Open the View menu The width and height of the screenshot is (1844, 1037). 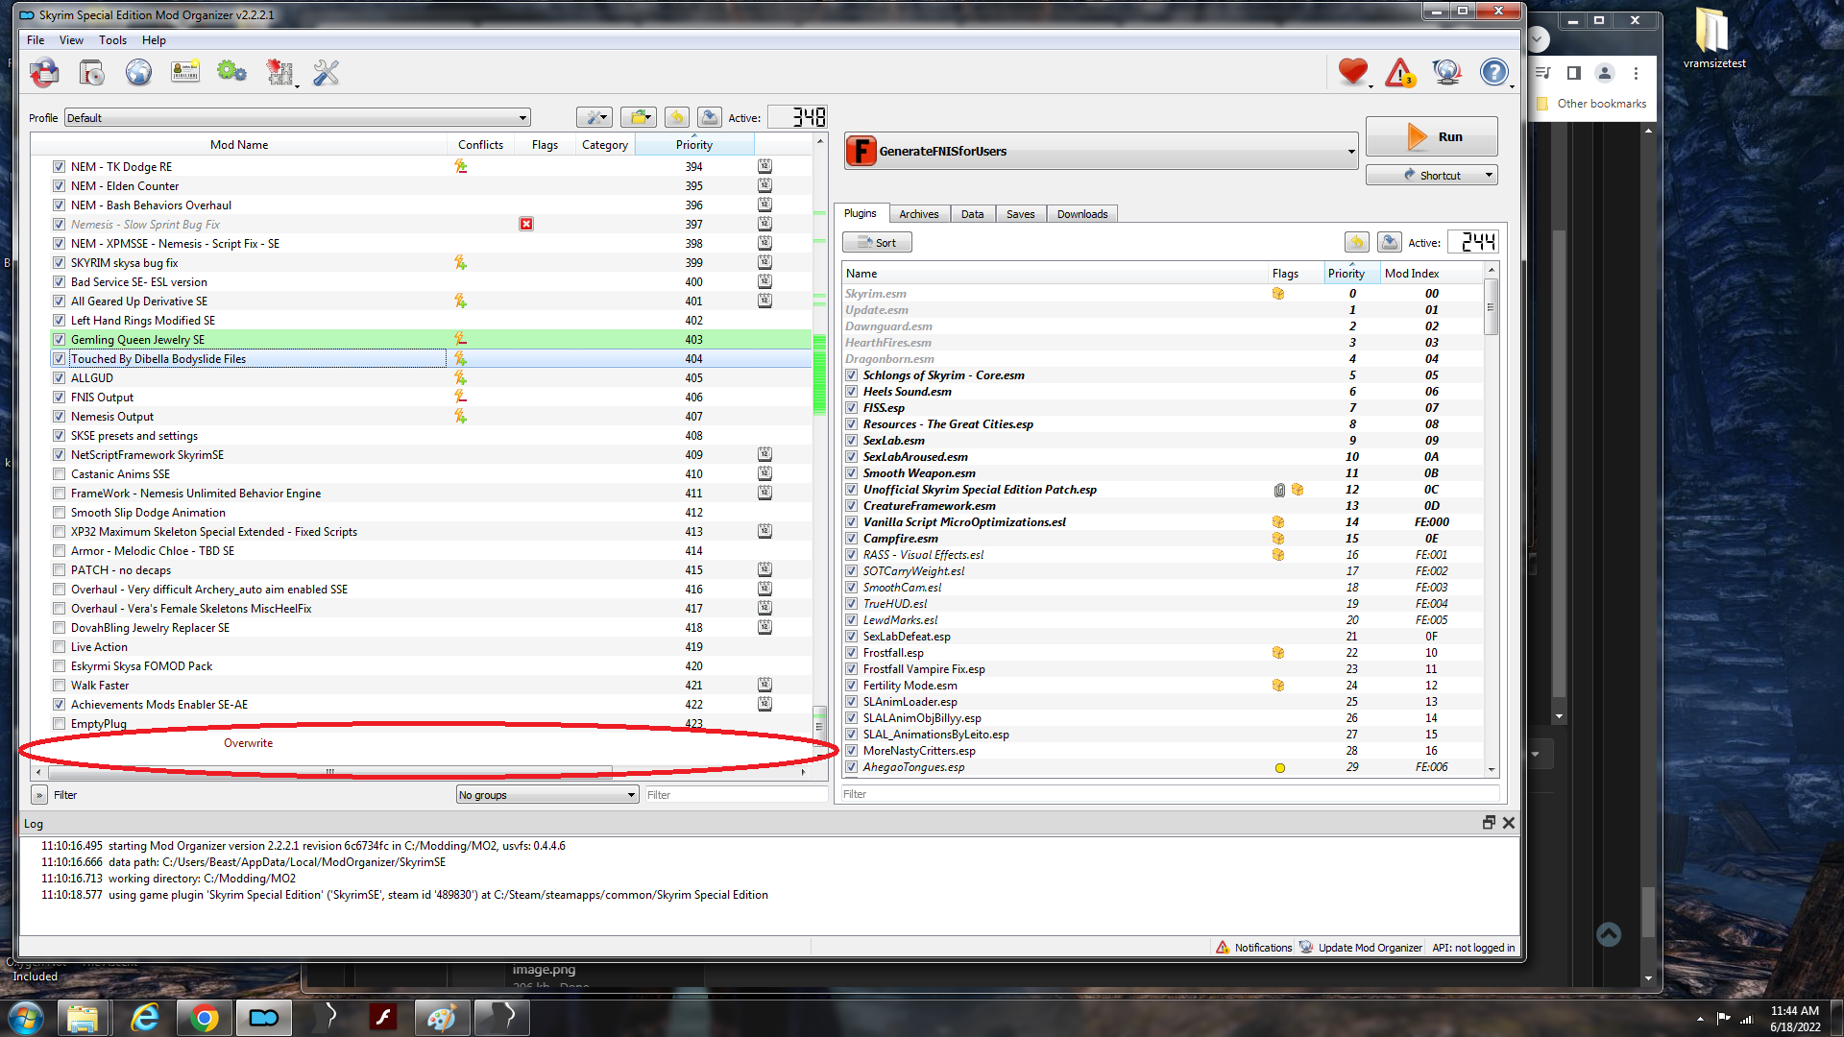click(71, 40)
